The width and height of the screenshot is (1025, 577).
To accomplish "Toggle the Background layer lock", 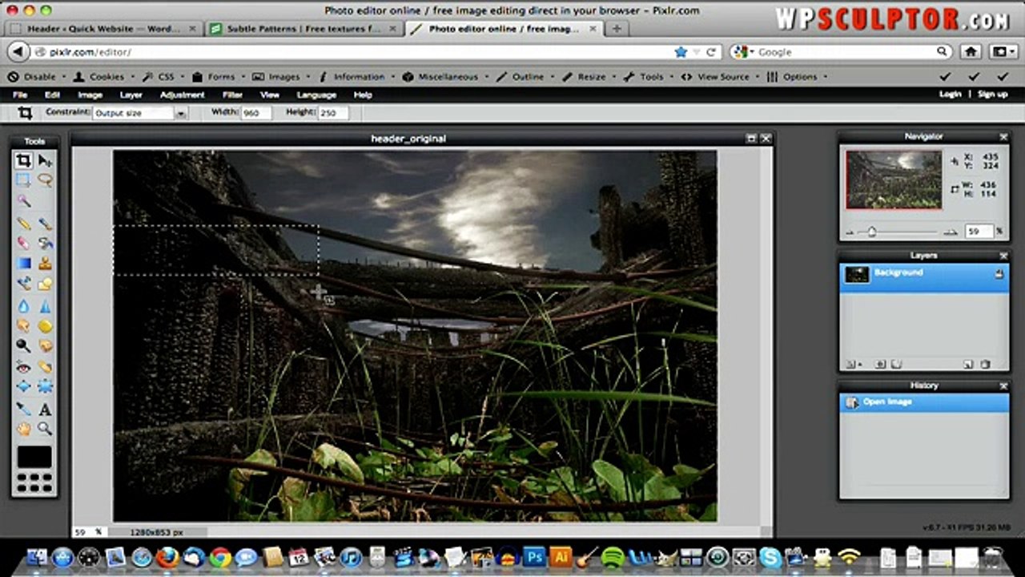I will coord(999,274).
